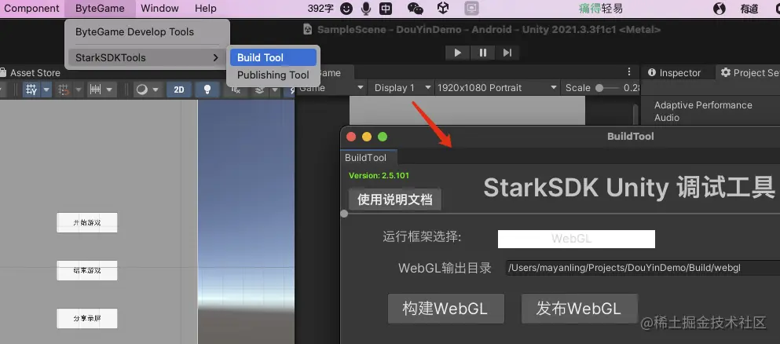This screenshot has height=344, width=780.
Task: Select Publishing Tool from submenu
Action: pyautogui.click(x=273, y=75)
